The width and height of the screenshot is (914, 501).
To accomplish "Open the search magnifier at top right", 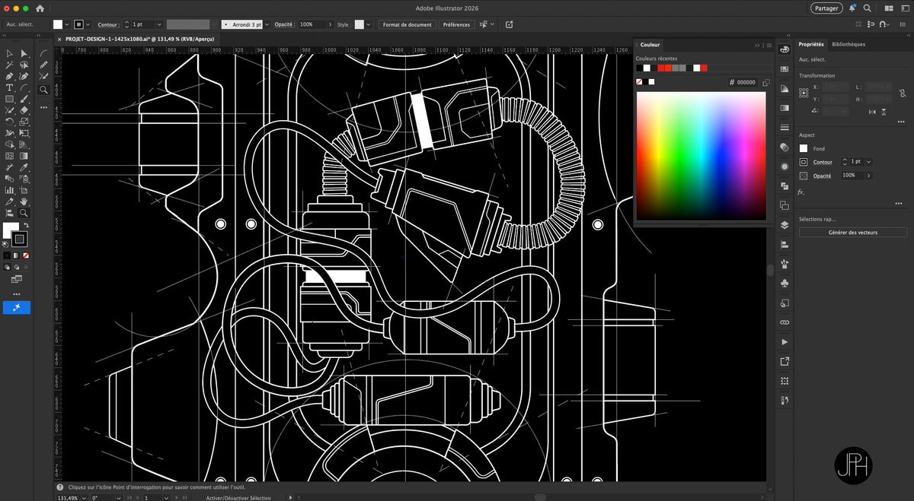I will tap(867, 8).
